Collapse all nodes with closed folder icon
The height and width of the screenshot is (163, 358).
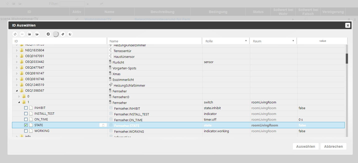[x=29, y=34]
